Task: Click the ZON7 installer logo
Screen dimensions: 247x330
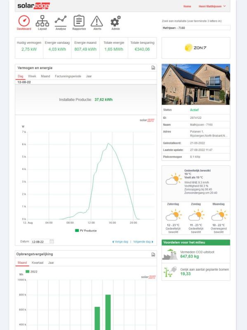Action: (x=195, y=48)
